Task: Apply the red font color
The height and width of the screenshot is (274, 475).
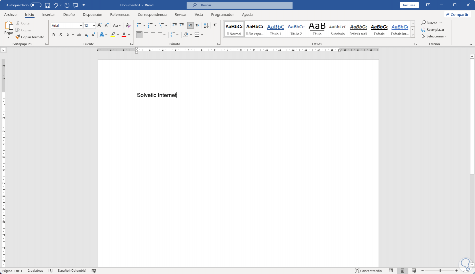Action: 124,35
